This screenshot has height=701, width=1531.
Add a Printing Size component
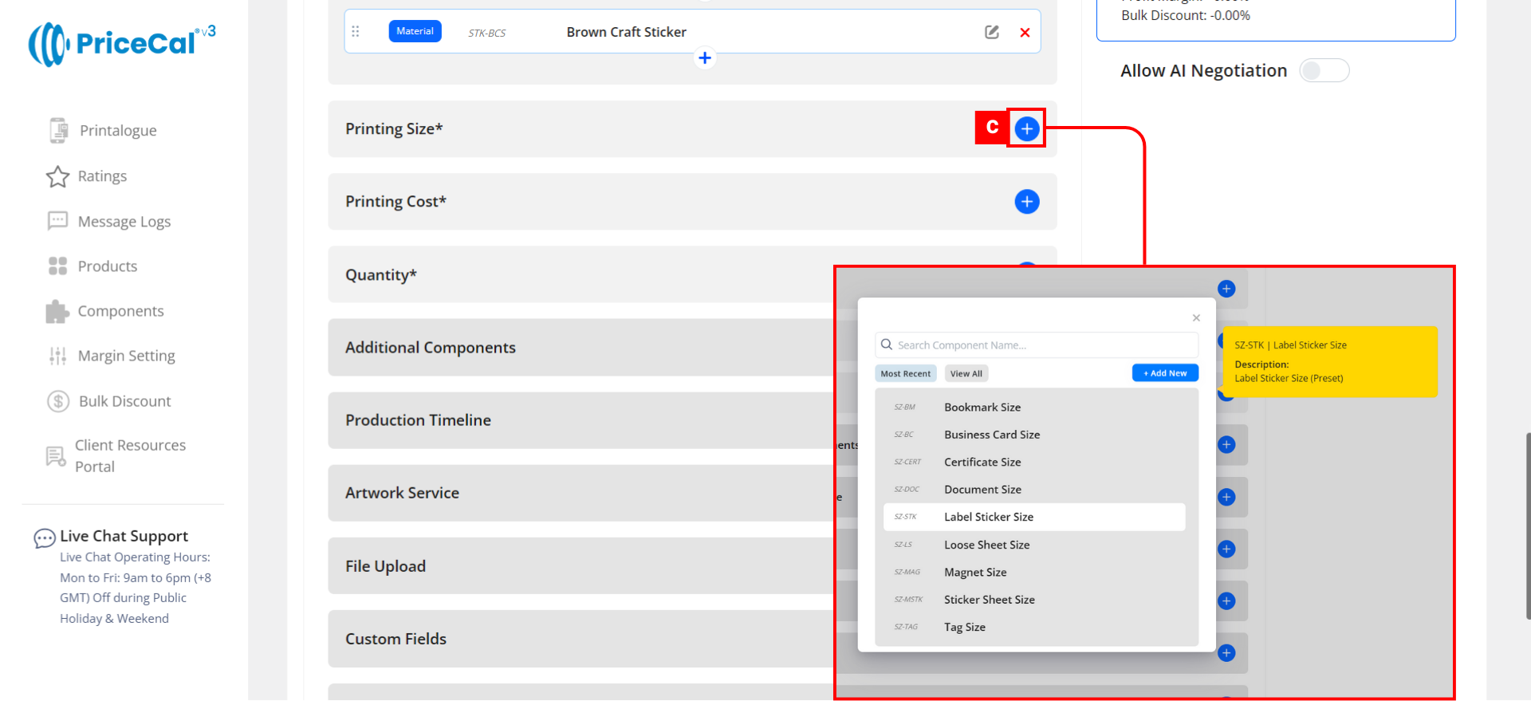1026,128
